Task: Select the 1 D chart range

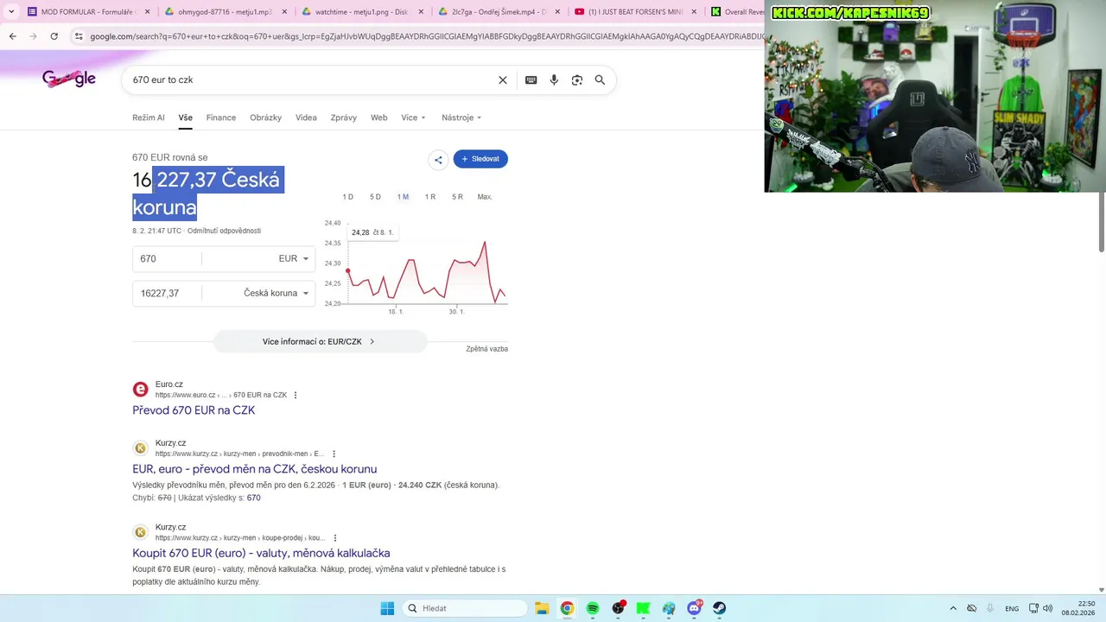Action: click(347, 197)
